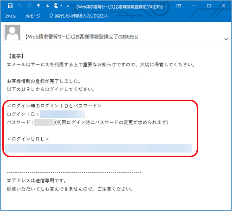This screenshot has height=211, width=232.
Task: Click the Ribbon Display Options icon
Action: (x=179, y=6)
